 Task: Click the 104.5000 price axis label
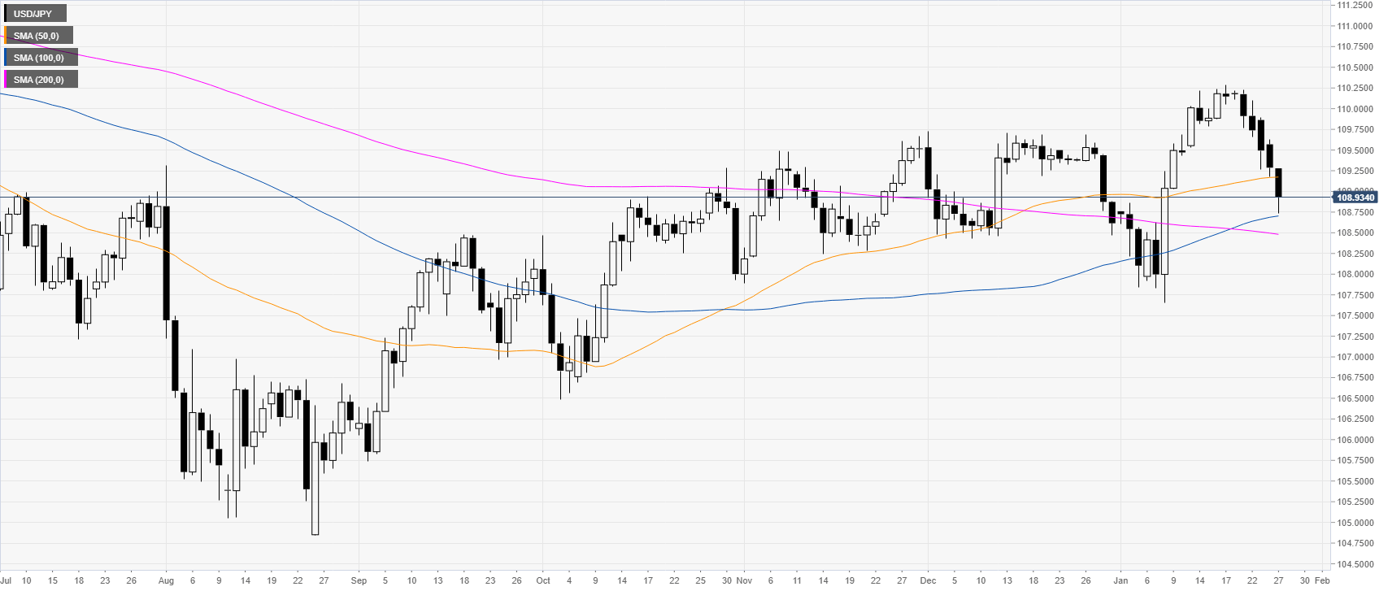point(1355,564)
